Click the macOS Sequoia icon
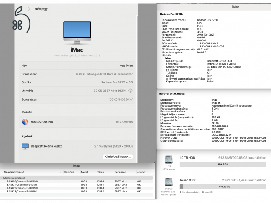Screen dimensions: 271x203 25,122
